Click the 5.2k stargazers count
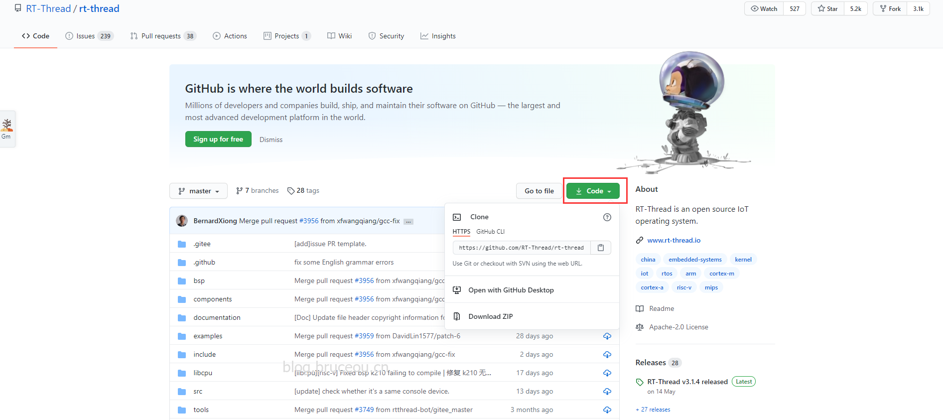The width and height of the screenshot is (943, 420). (856, 8)
